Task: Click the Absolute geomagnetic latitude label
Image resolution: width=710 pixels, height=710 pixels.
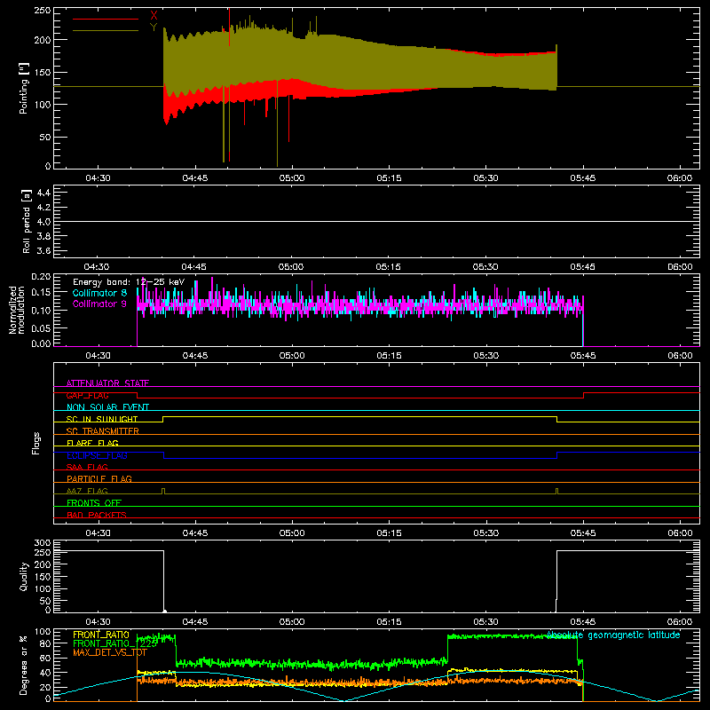Action: point(613,635)
